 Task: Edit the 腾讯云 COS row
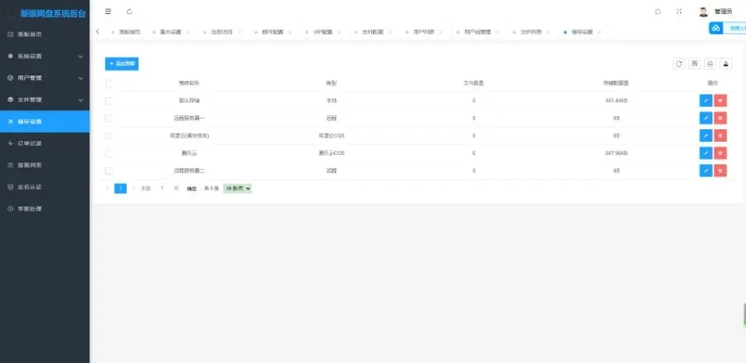pyautogui.click(x=705, y=153)
